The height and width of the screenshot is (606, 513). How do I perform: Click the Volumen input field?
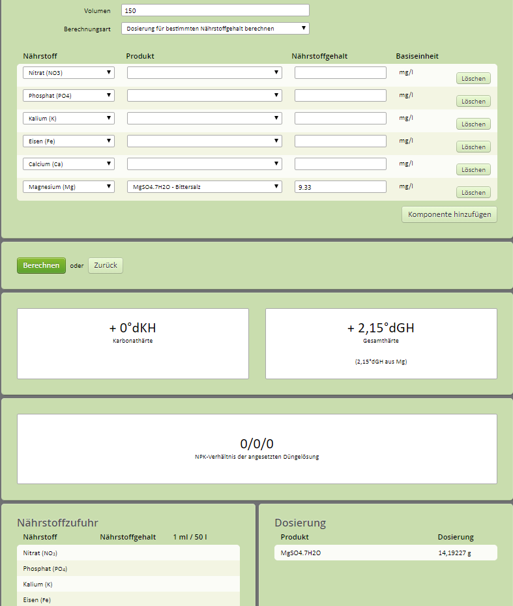click(215, 10)
